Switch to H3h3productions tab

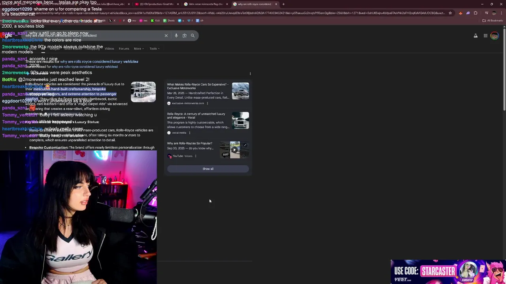point(156,4)
